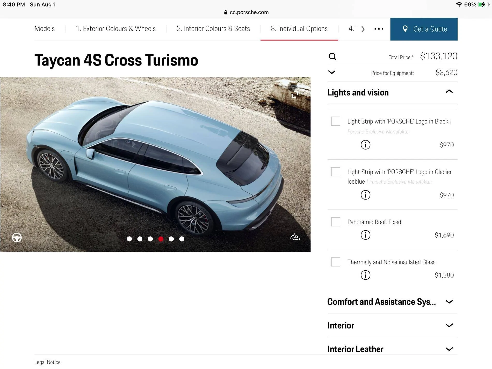Screen dimensions: 492x369
Task: Tap the location pin in Get a Quote
Action: point(405,29)
